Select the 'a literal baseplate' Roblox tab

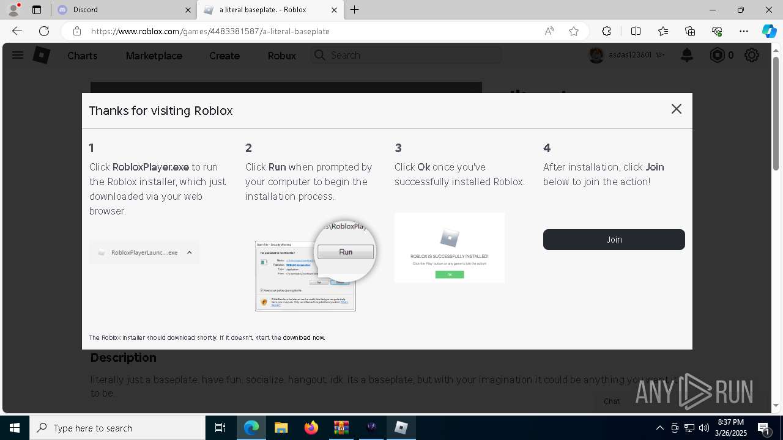click(270, 10)
